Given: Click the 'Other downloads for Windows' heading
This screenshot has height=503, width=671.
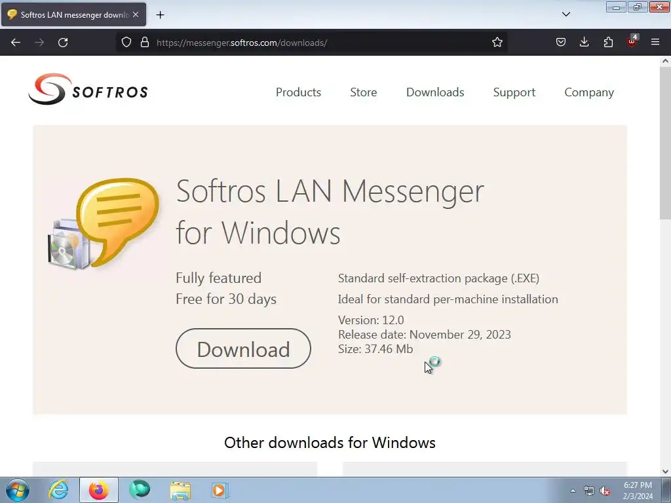Looking at the screenshot, I should coord(330,443).
